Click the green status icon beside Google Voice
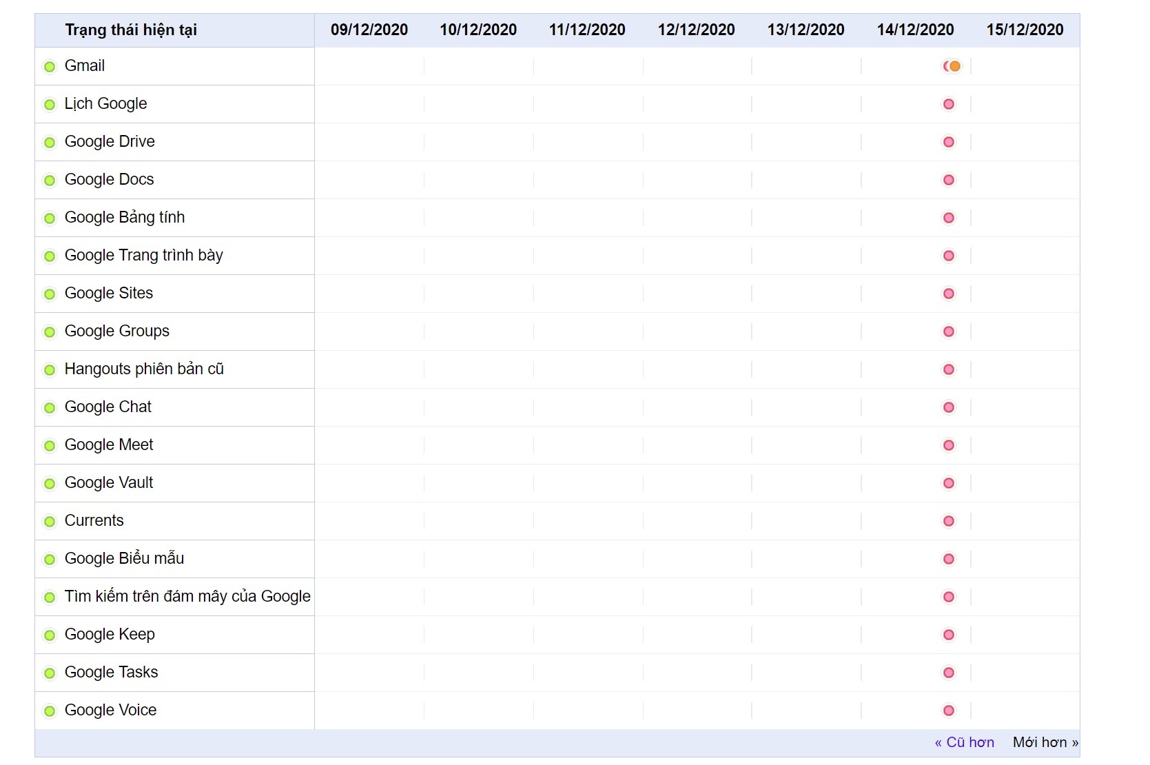Screen dimensions: 1150x765 50,711
